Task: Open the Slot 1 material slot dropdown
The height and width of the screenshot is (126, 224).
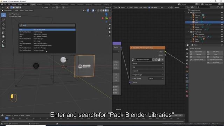Action: point(164,7)
